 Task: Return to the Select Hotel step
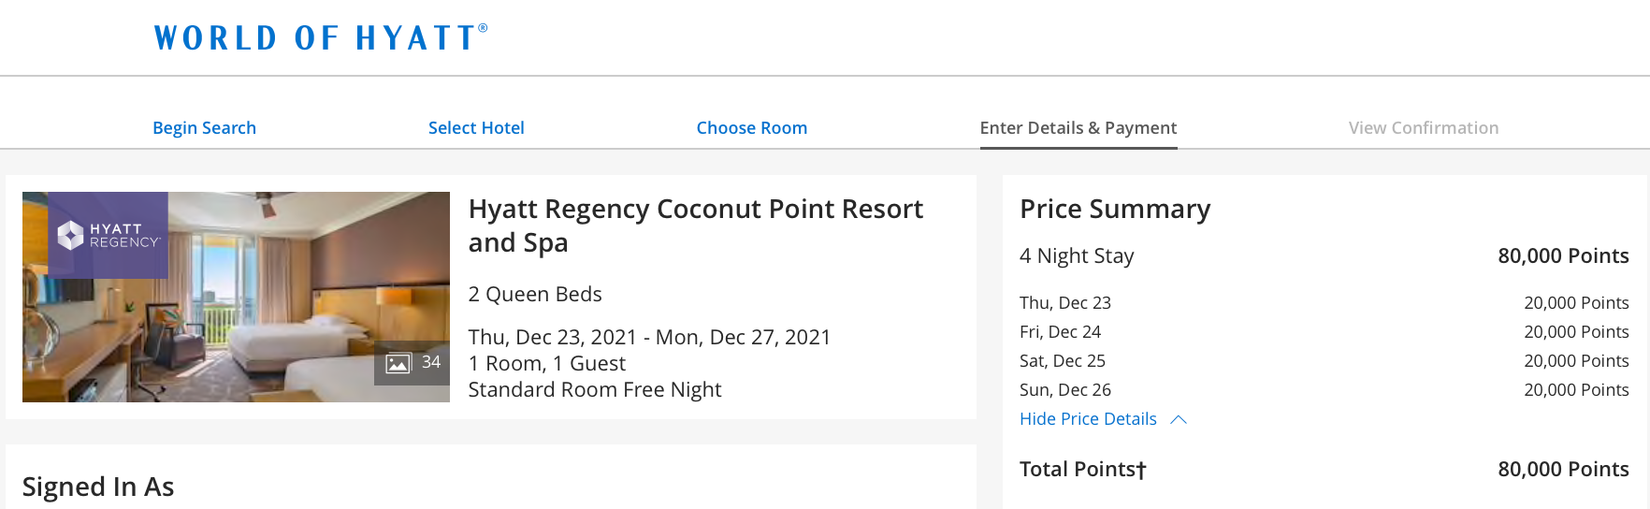[476, 128]
